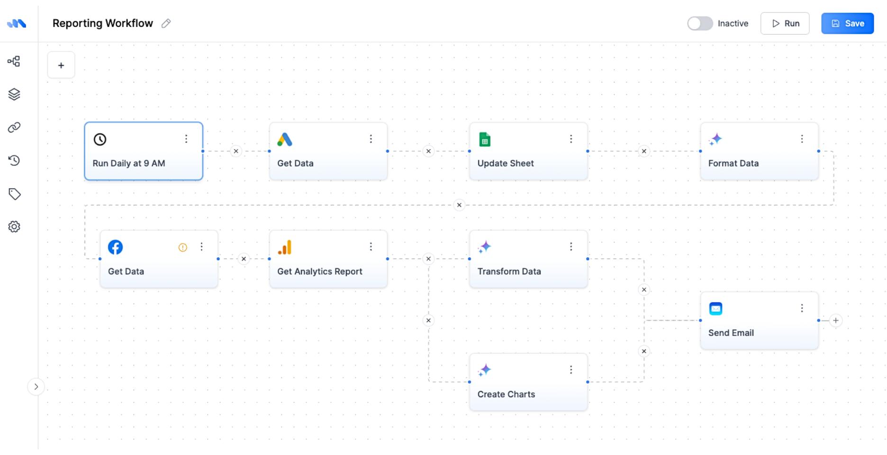The width and height of the screenshot is (887, 455).
Task: Click the Run button
Action: [785, 23]
